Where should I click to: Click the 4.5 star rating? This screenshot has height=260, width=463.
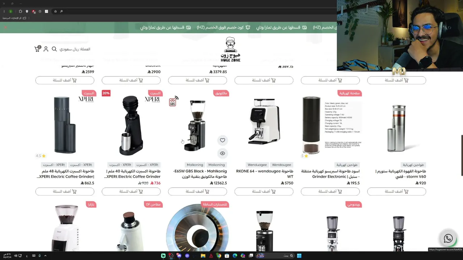pyautogui.click(x=41, y=156)
